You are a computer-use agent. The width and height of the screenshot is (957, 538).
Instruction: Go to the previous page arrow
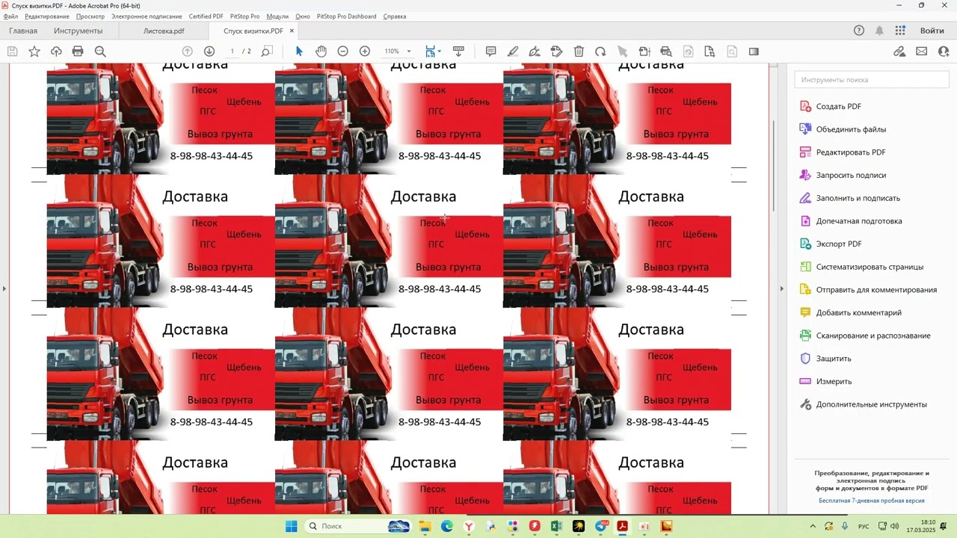coord(188,52)
